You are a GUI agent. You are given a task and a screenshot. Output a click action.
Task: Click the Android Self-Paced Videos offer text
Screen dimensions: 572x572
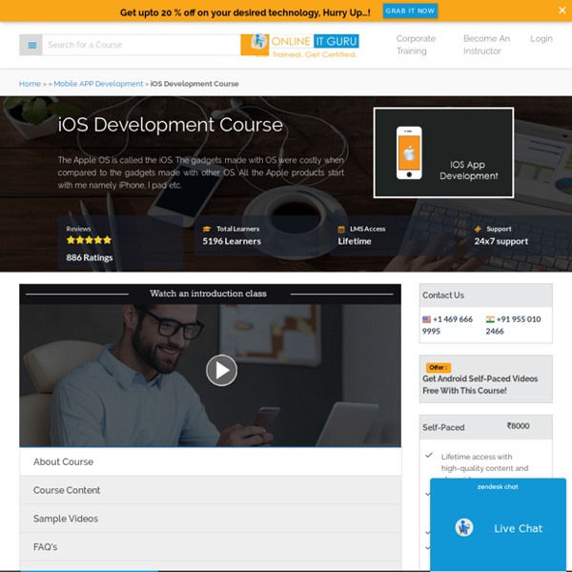[480, 384]
